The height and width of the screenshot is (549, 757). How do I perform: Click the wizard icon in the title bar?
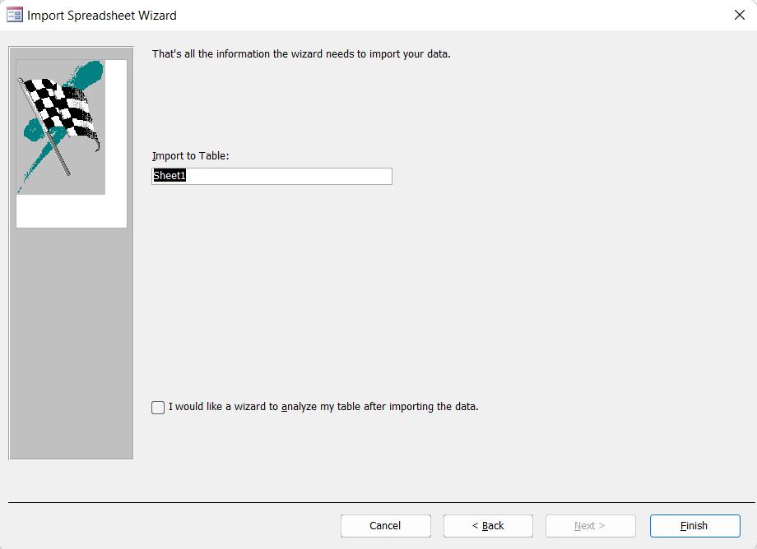point(15,15)
